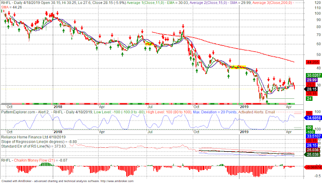The height and width of the screenshot is (183, 322).
Task: Click the 'PatternExplorer.com - Alert 2' indicator title
Action: [x=25, y=112]
